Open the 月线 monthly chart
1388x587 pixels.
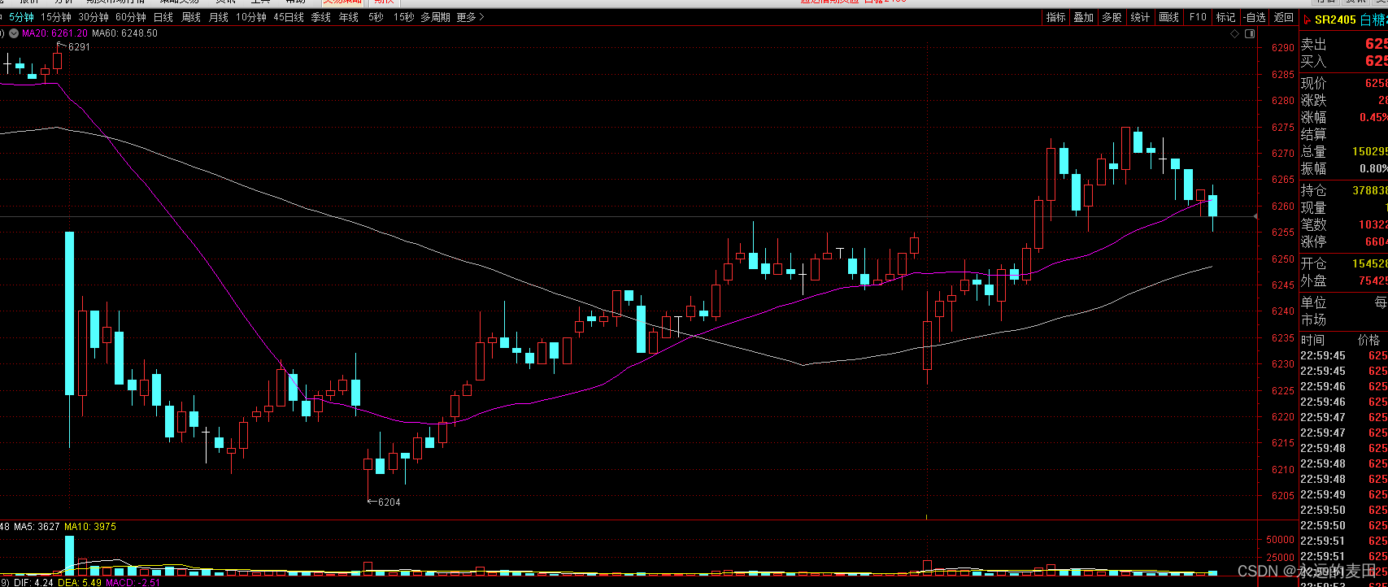[x=218, y=17]
